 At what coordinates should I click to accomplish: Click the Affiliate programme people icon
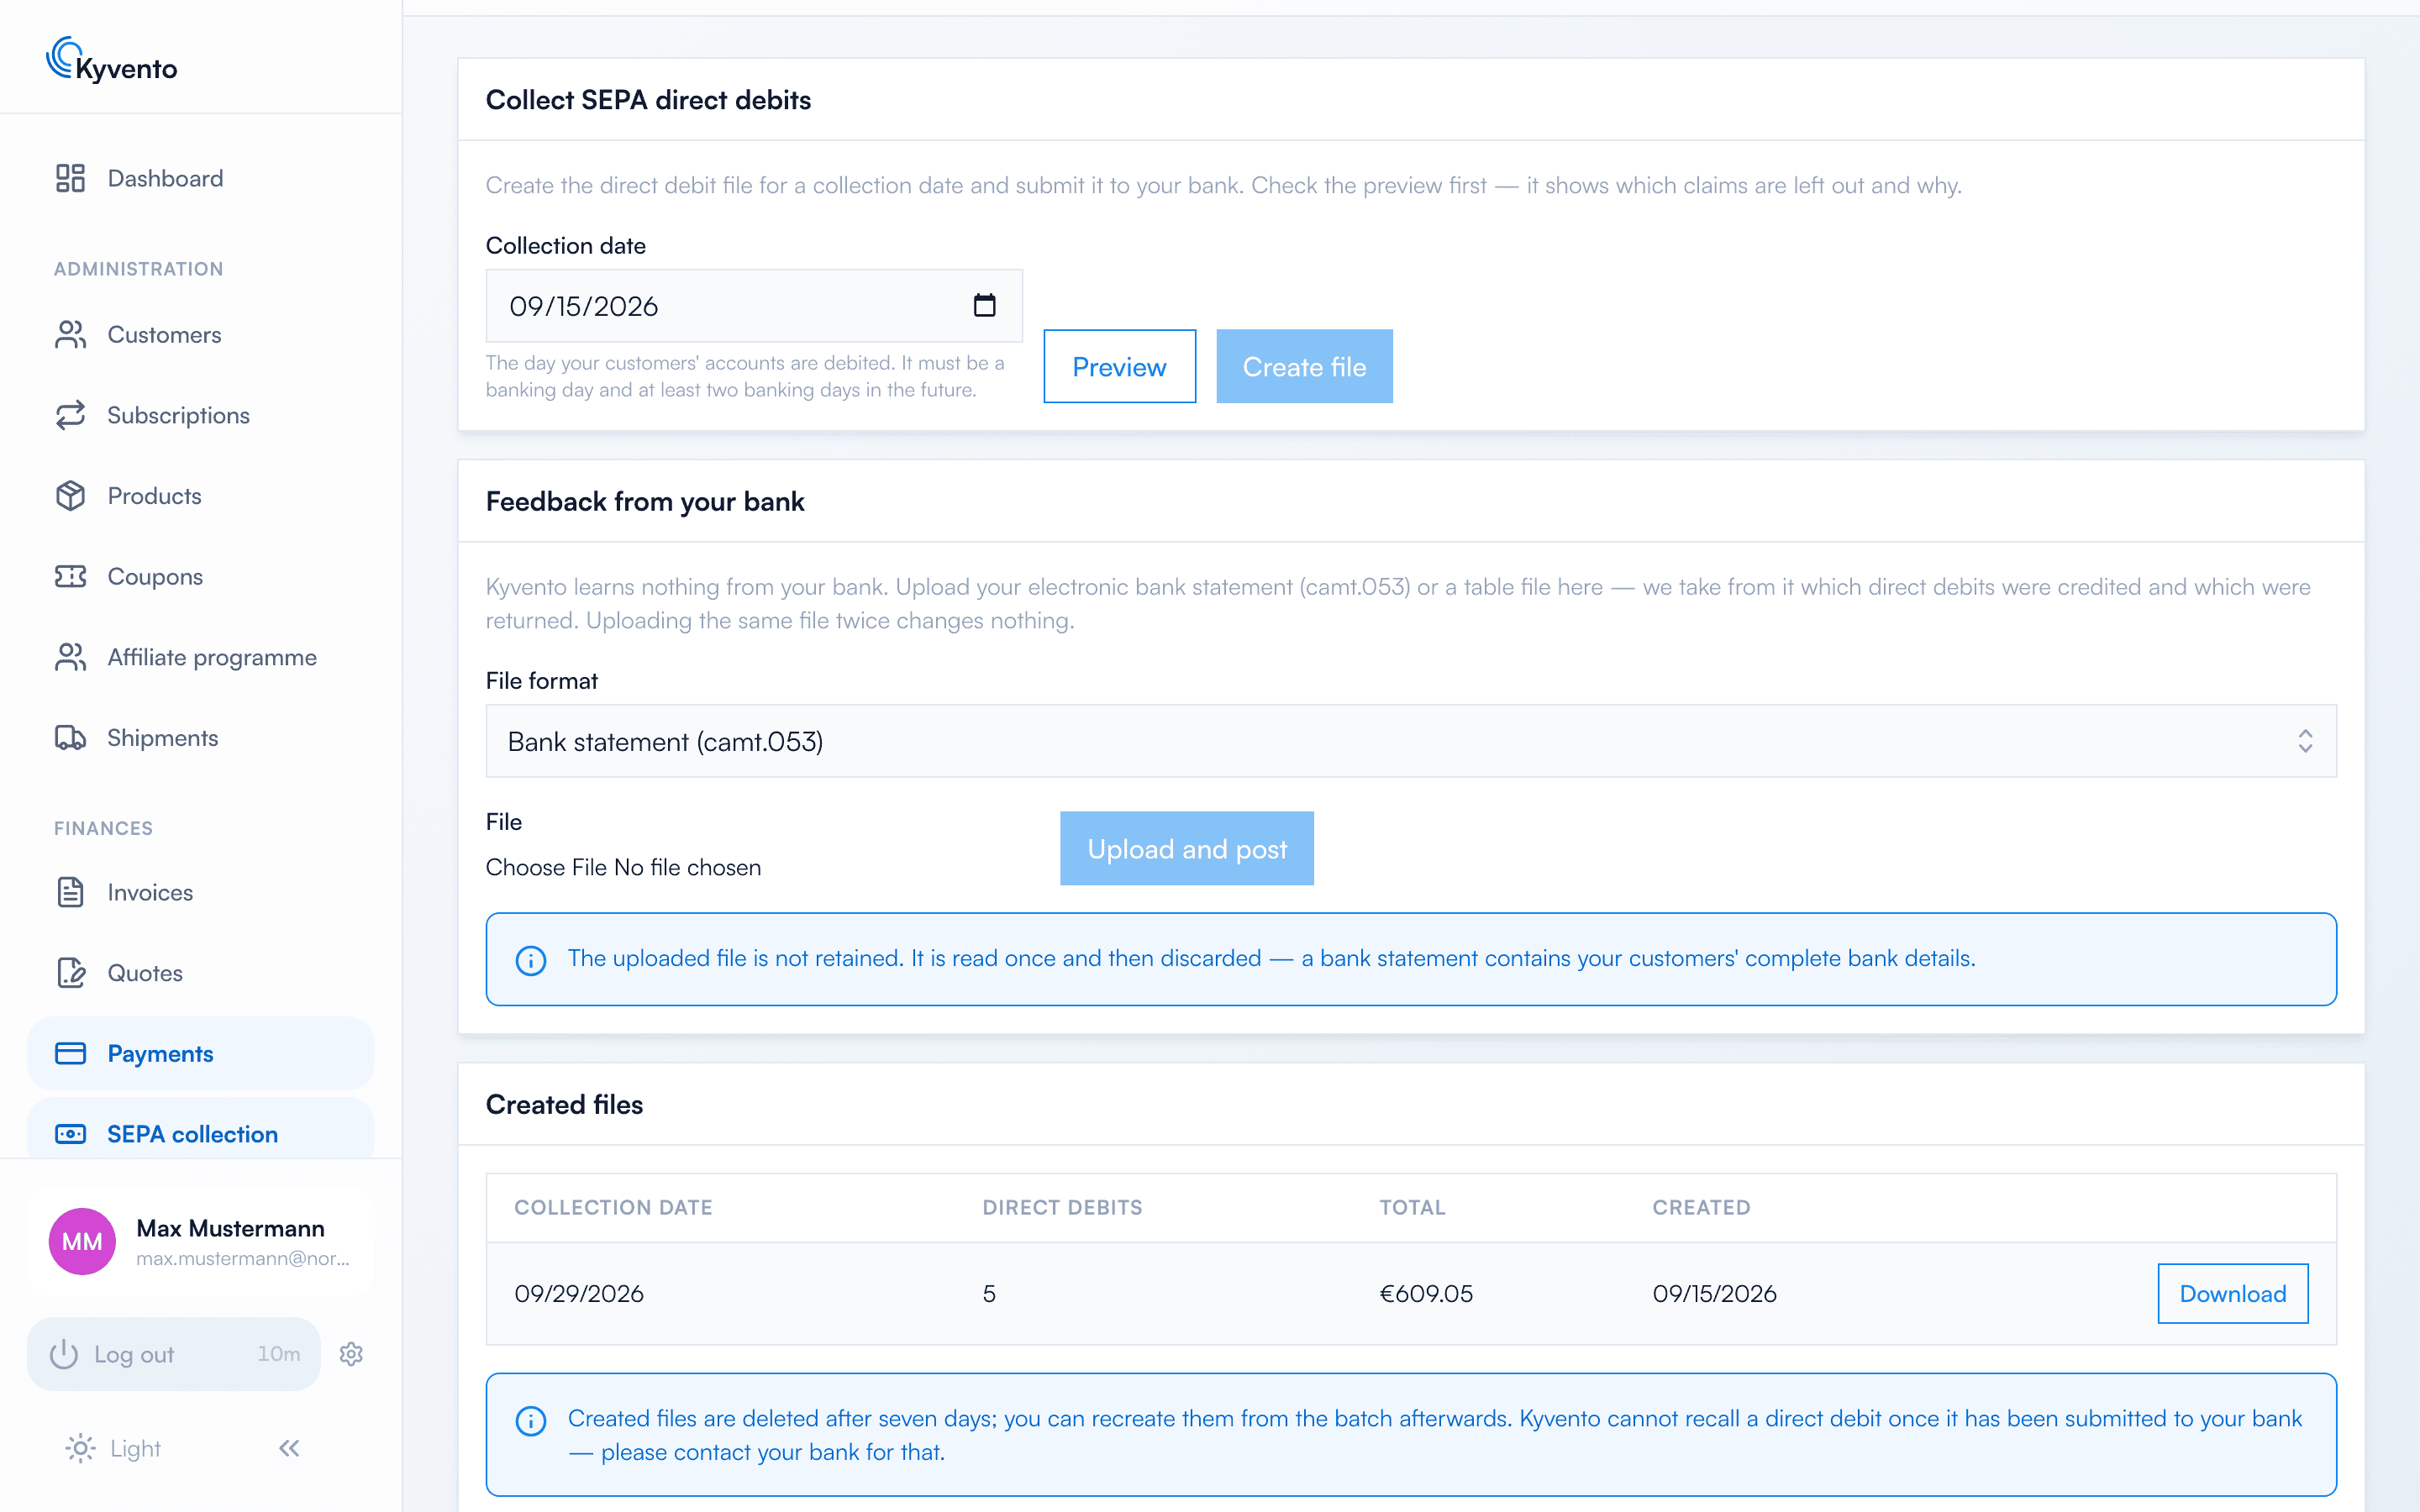tap(70, 657)
